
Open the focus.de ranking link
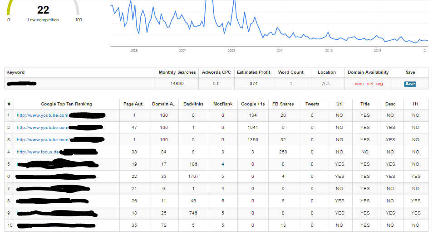(57, 152)
